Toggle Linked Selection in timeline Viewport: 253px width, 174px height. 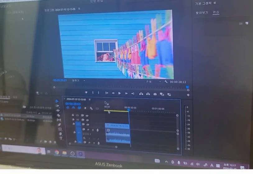79,108
